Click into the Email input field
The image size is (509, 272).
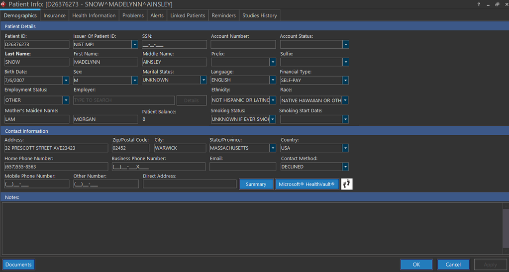pyautogui.click(x=242, y=167)
